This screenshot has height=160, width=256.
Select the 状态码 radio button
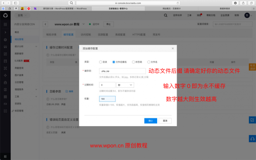click(133, 62)
